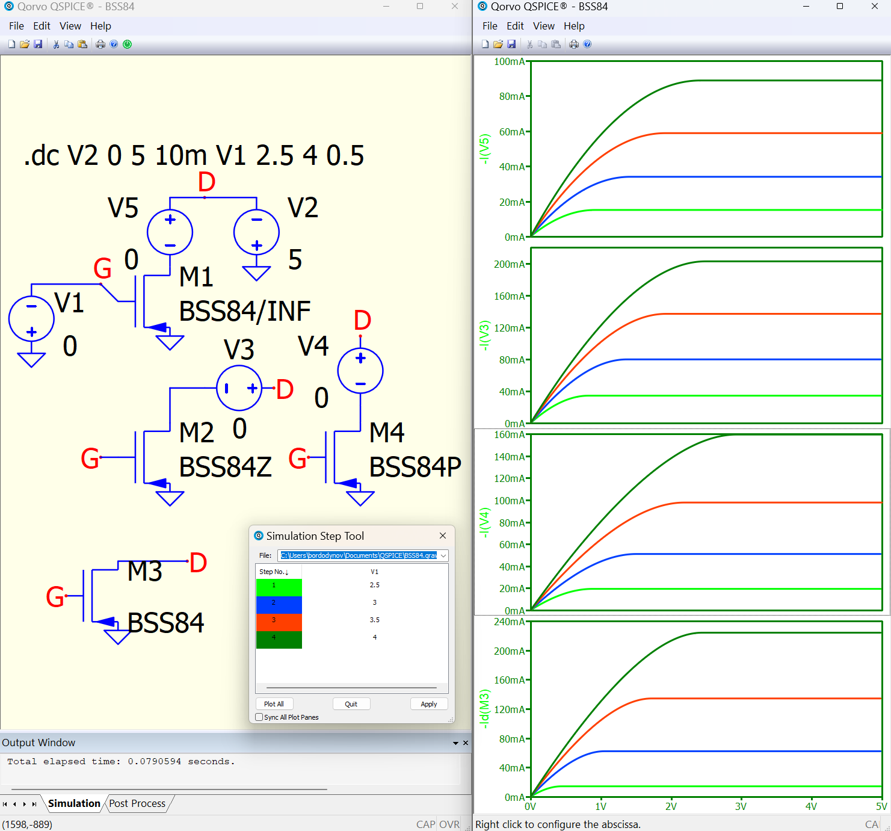Click the -I(V3) trace label
891x831 pixels.
pyautogui.click(x=485, y=336)
